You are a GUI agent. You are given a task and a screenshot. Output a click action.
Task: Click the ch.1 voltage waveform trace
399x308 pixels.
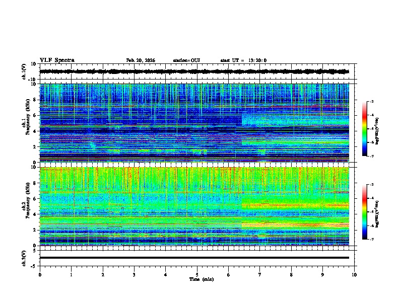[x=194, y=71]
